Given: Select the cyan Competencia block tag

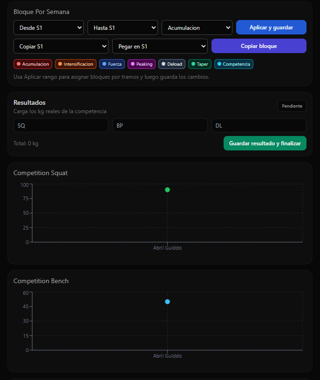Looking at the screenshot, I should pos(234,64).
